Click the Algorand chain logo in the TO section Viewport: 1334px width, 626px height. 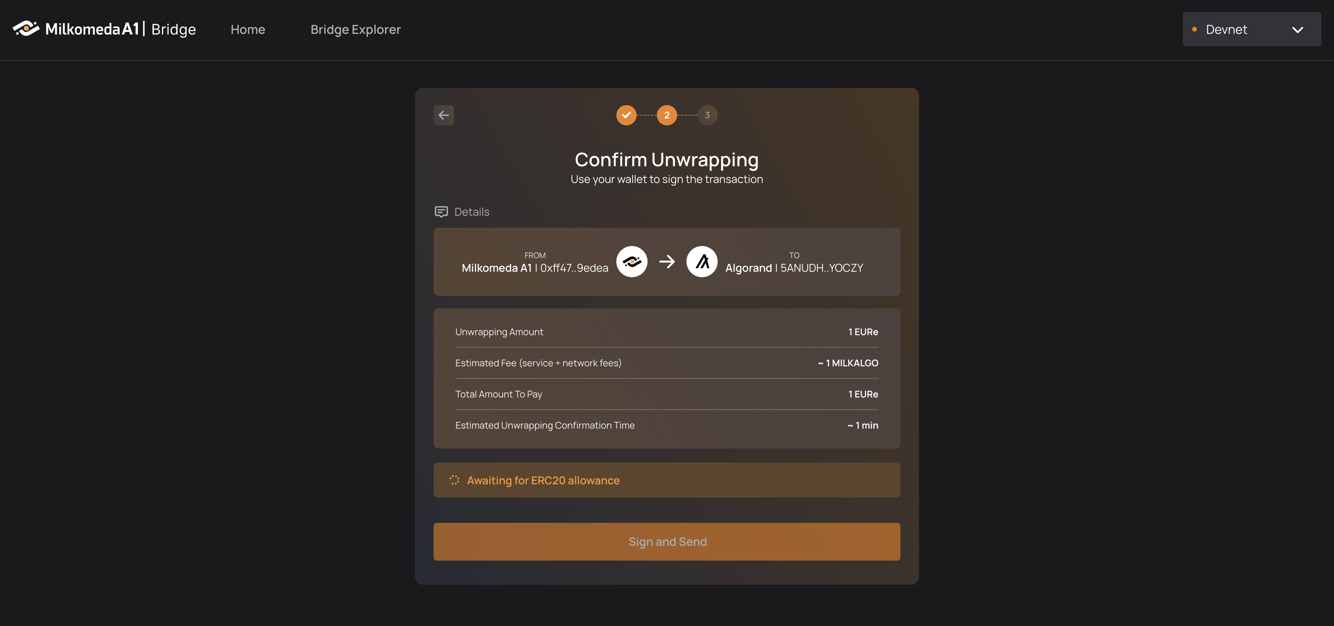(x=702, y=262)
